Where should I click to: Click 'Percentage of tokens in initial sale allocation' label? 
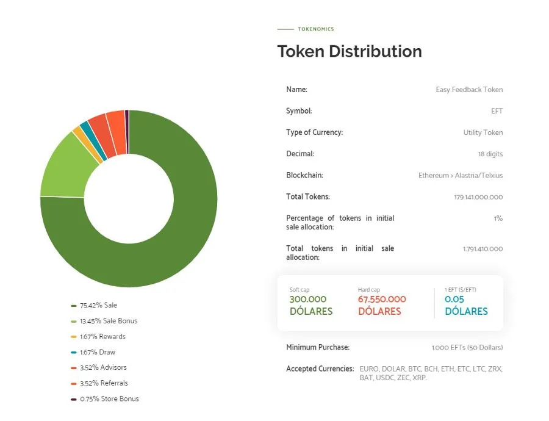(x=340, y=223)
